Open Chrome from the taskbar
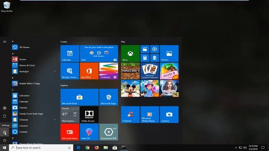The image size is (269, 151). pos(87,148)
